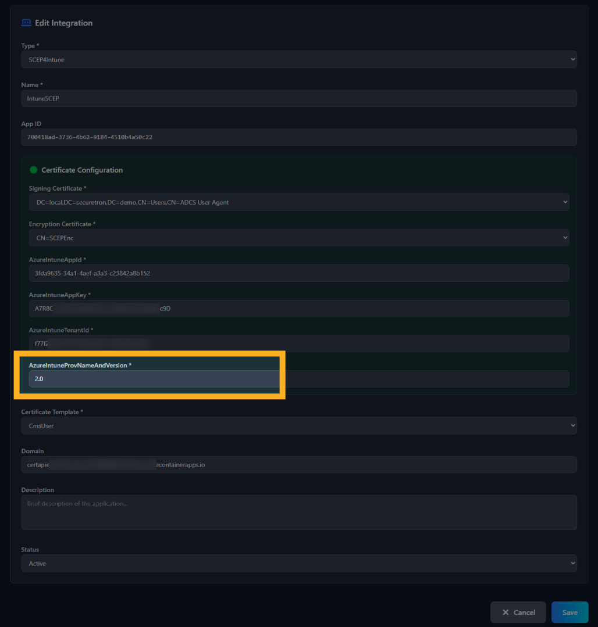This screenshot has height=627, width=598.
Task: Open the Signing Certificate dropdown
Action: [x=299, y=202]
